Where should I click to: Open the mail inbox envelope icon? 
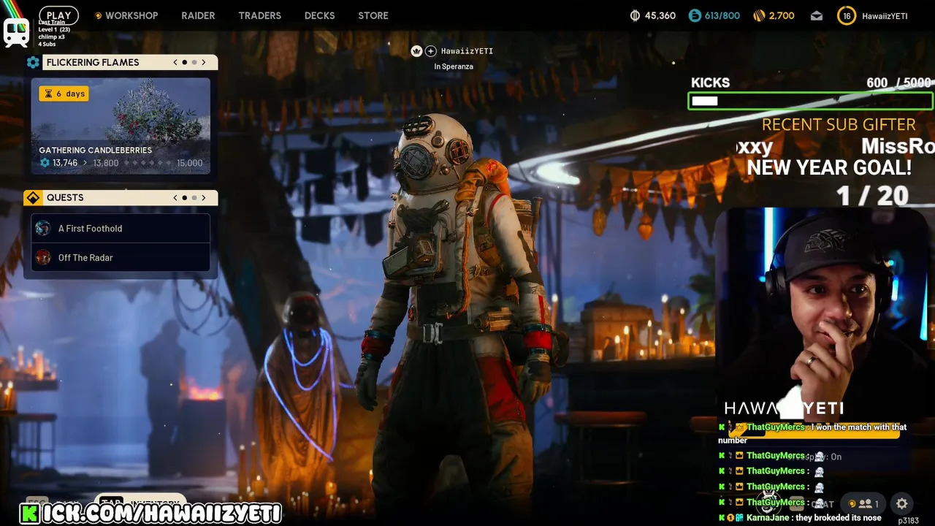[817, 15]
